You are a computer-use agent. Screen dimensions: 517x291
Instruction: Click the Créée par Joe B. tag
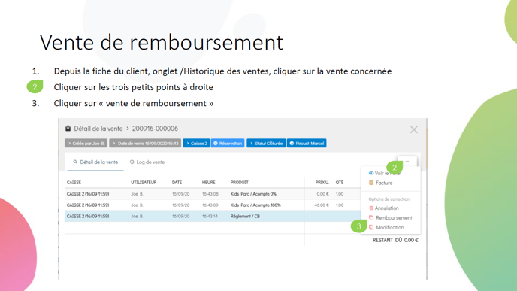[x=86, y=143]
